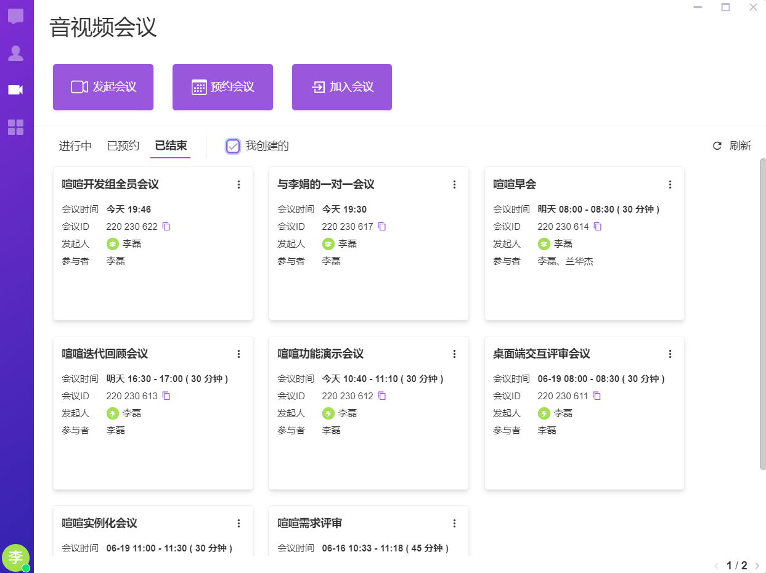Uncheck the 我创建的 checkbox

tap(233, 146)
